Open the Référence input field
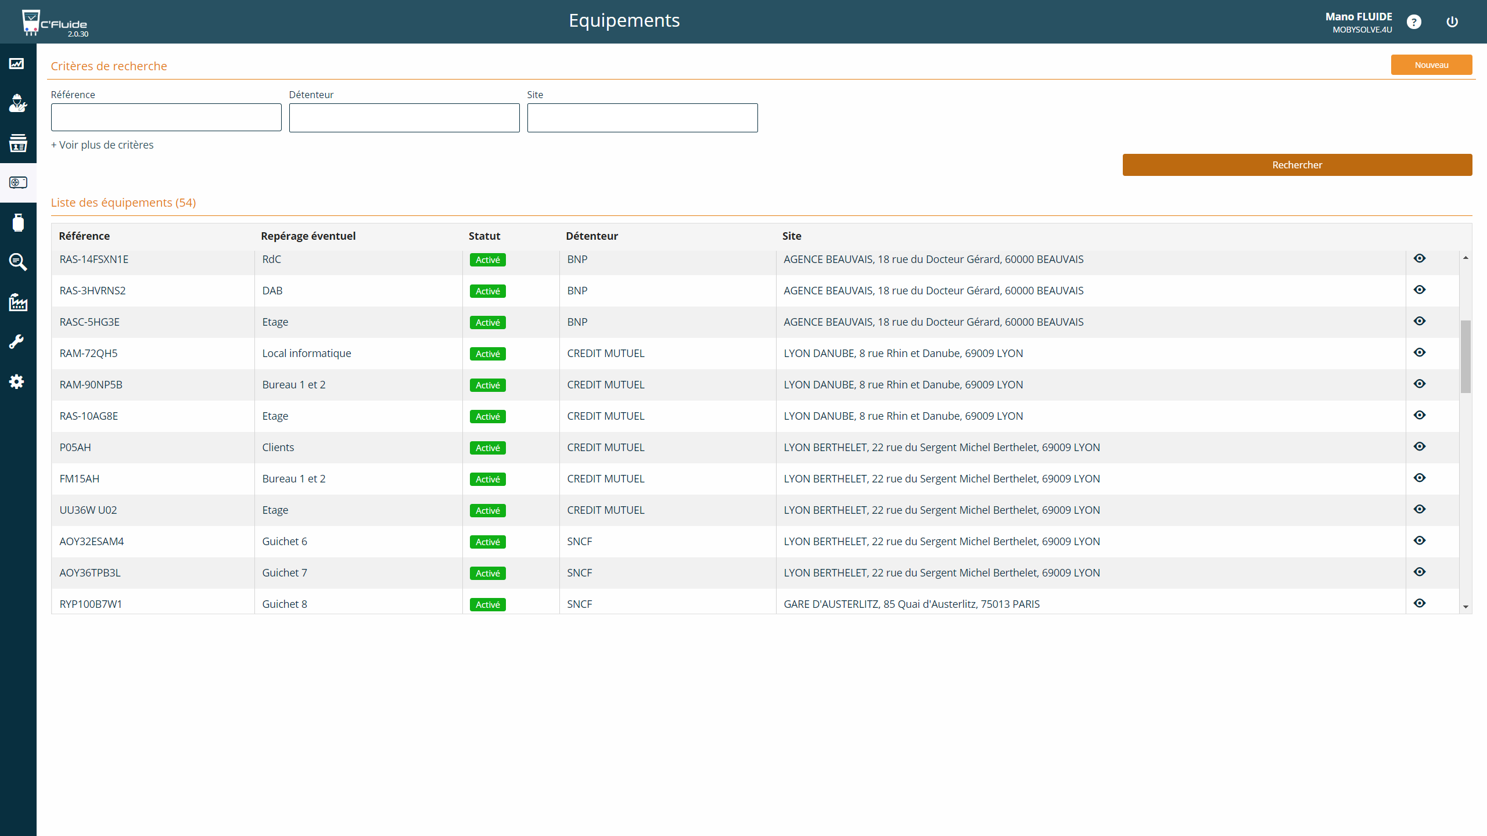This screenshot has width=1487, height=836. [167, 117]
